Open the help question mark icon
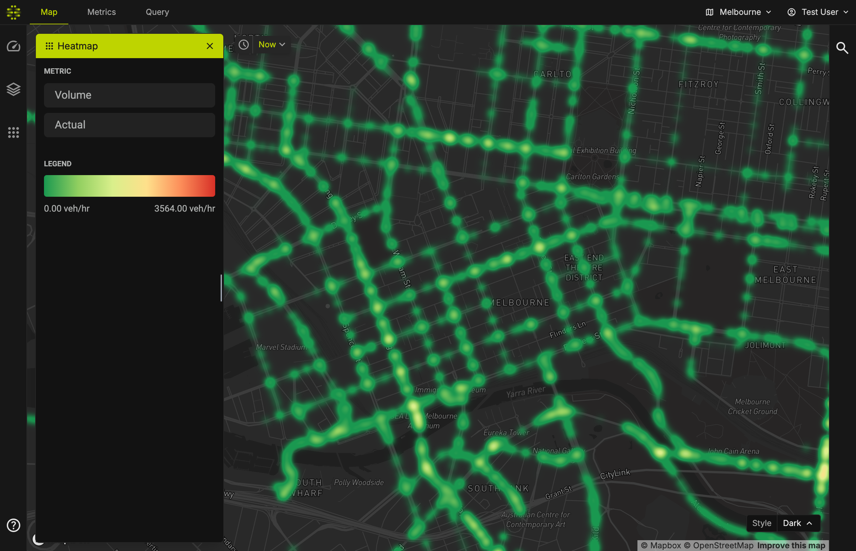Viewport: 856px width, 551px height. (14, 525)
